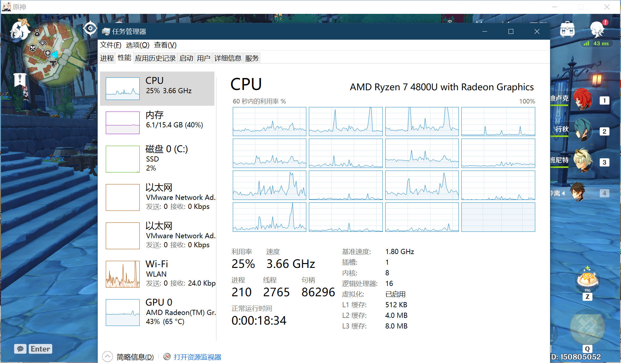Image resolution: width=621 pixels, height=363 pixels.
Task: Open the 选项(O) menu
Action: (x=138, y=45)
